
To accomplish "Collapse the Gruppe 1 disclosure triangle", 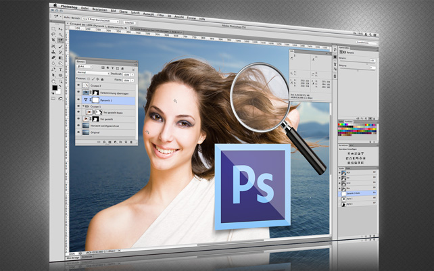I will (83, 106).
